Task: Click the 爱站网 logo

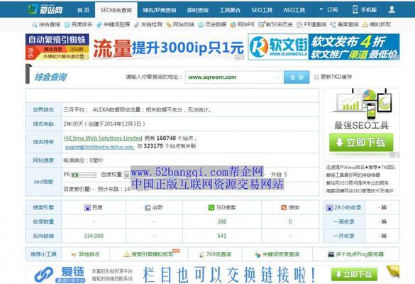Action: [45, 10]
